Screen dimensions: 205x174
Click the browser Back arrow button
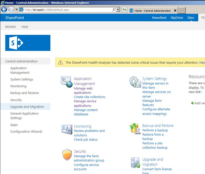coord(4,10)
